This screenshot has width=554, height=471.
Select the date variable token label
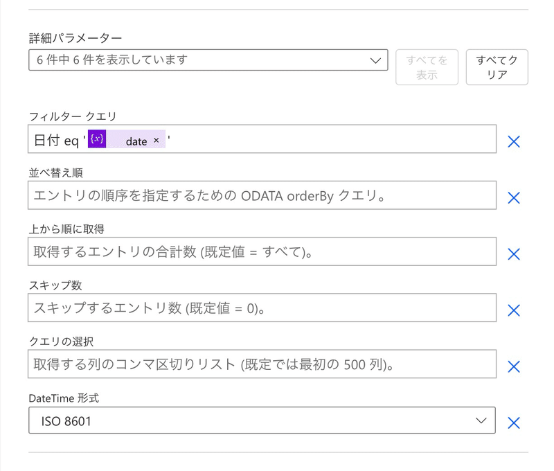pyautogui.click(x=136, y=141)
